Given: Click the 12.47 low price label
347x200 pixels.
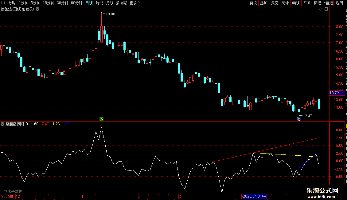Looking at the screenshot, I should point(307,116).
